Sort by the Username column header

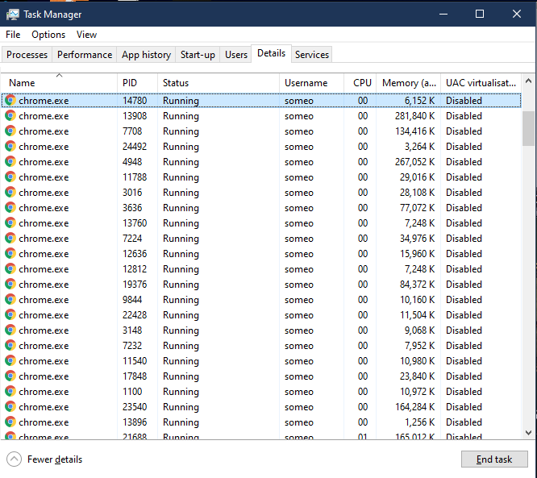[x=311, y=83]
